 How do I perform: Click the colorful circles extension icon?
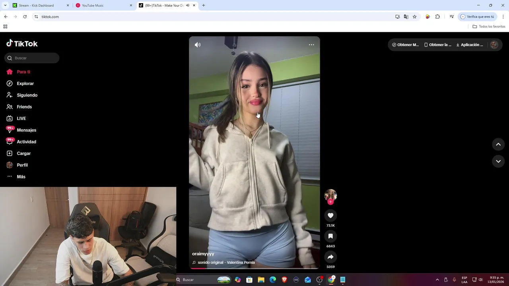[x=428, y=17]
